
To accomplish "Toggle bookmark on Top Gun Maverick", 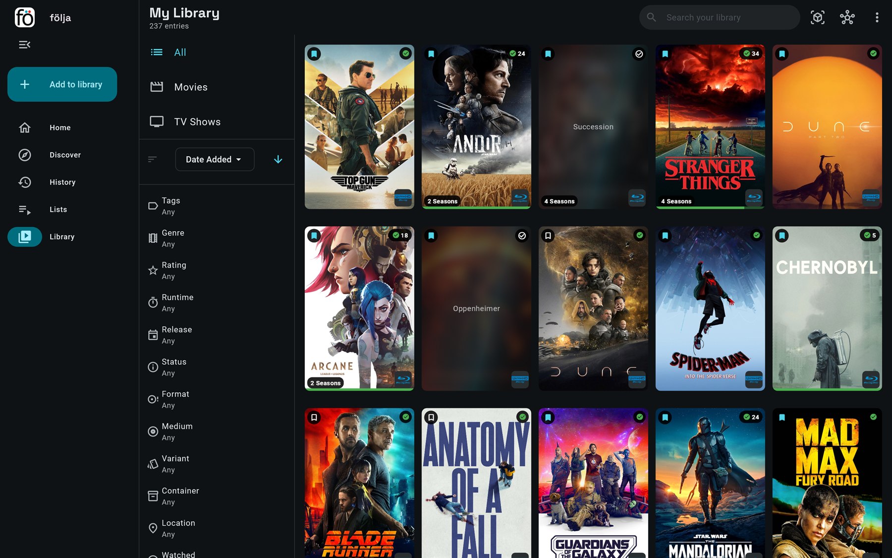I will pos(314,54).
